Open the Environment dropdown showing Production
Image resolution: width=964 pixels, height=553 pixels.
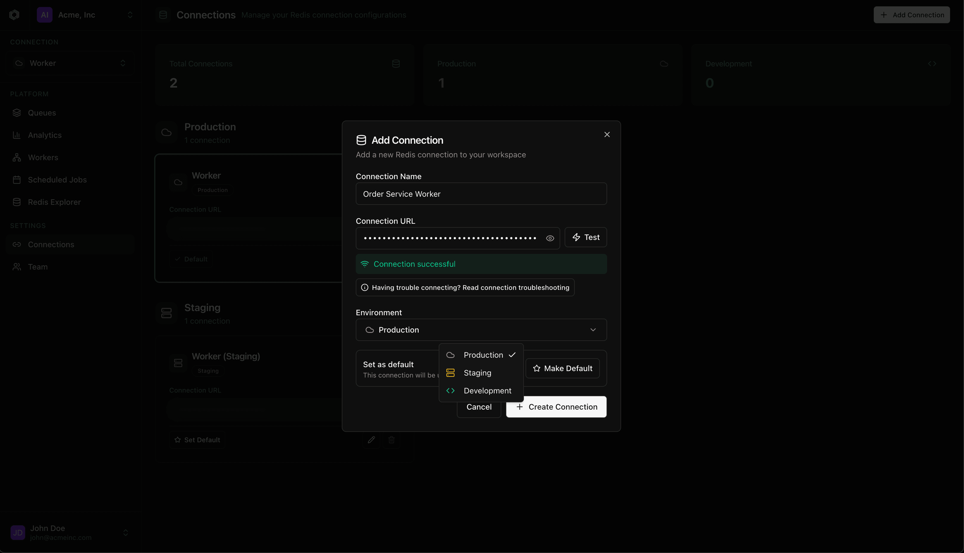(481, 330)
